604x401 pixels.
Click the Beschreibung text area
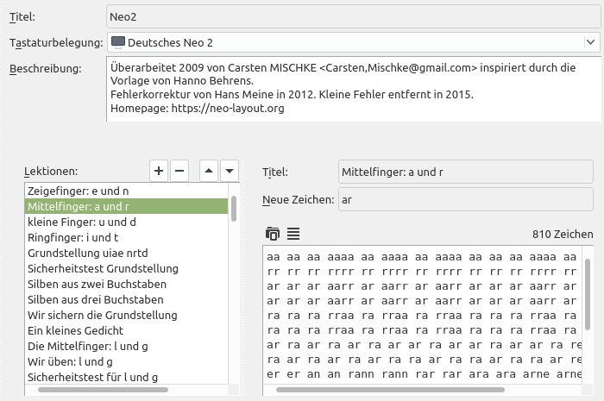(x=354, y=89)
